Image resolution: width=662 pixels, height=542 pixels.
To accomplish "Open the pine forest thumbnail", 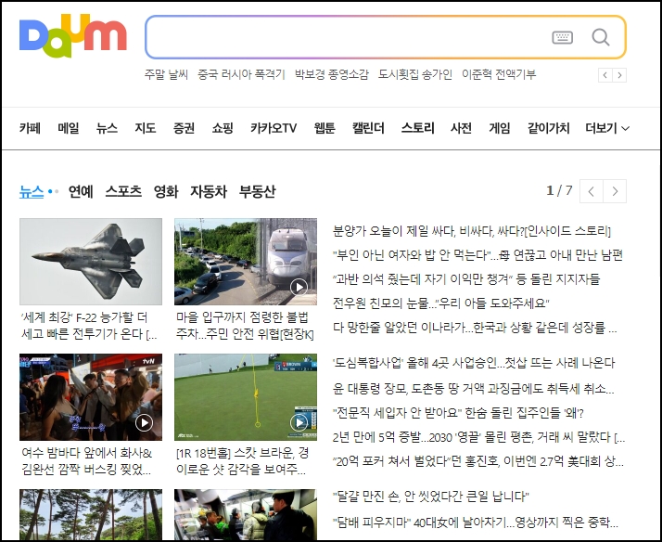I will click(91, 514).
